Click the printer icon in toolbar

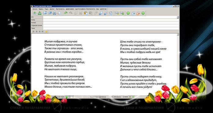pyautogui.click(x=55, y=13)
